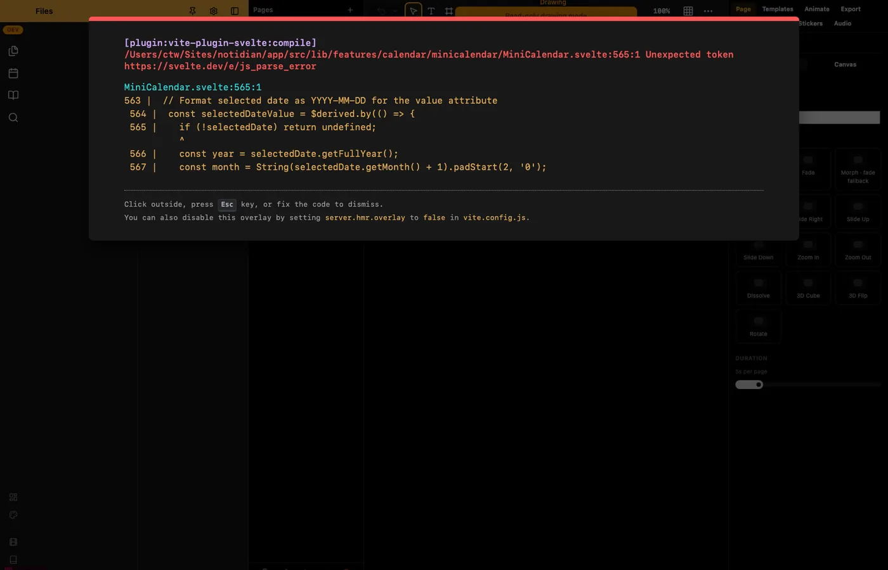Click the Esc key hint
The image size is (888, 570).
pos(227,205)
